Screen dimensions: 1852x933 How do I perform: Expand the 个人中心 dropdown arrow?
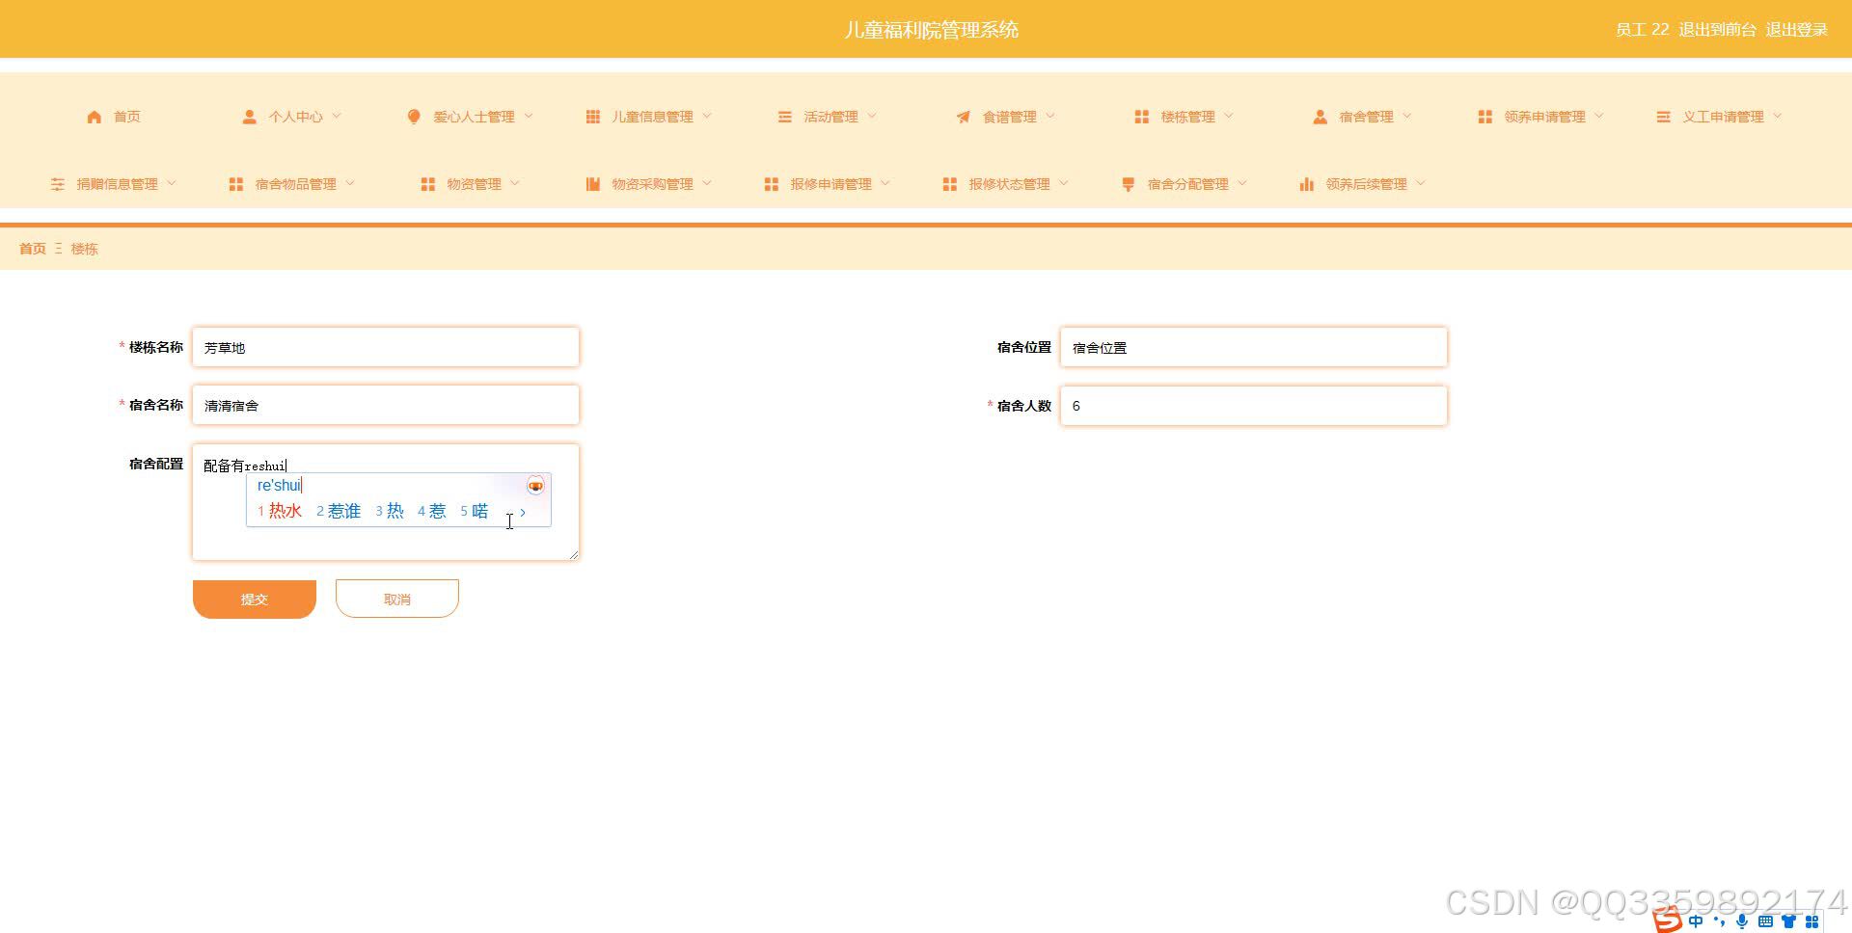click(337, 116)
